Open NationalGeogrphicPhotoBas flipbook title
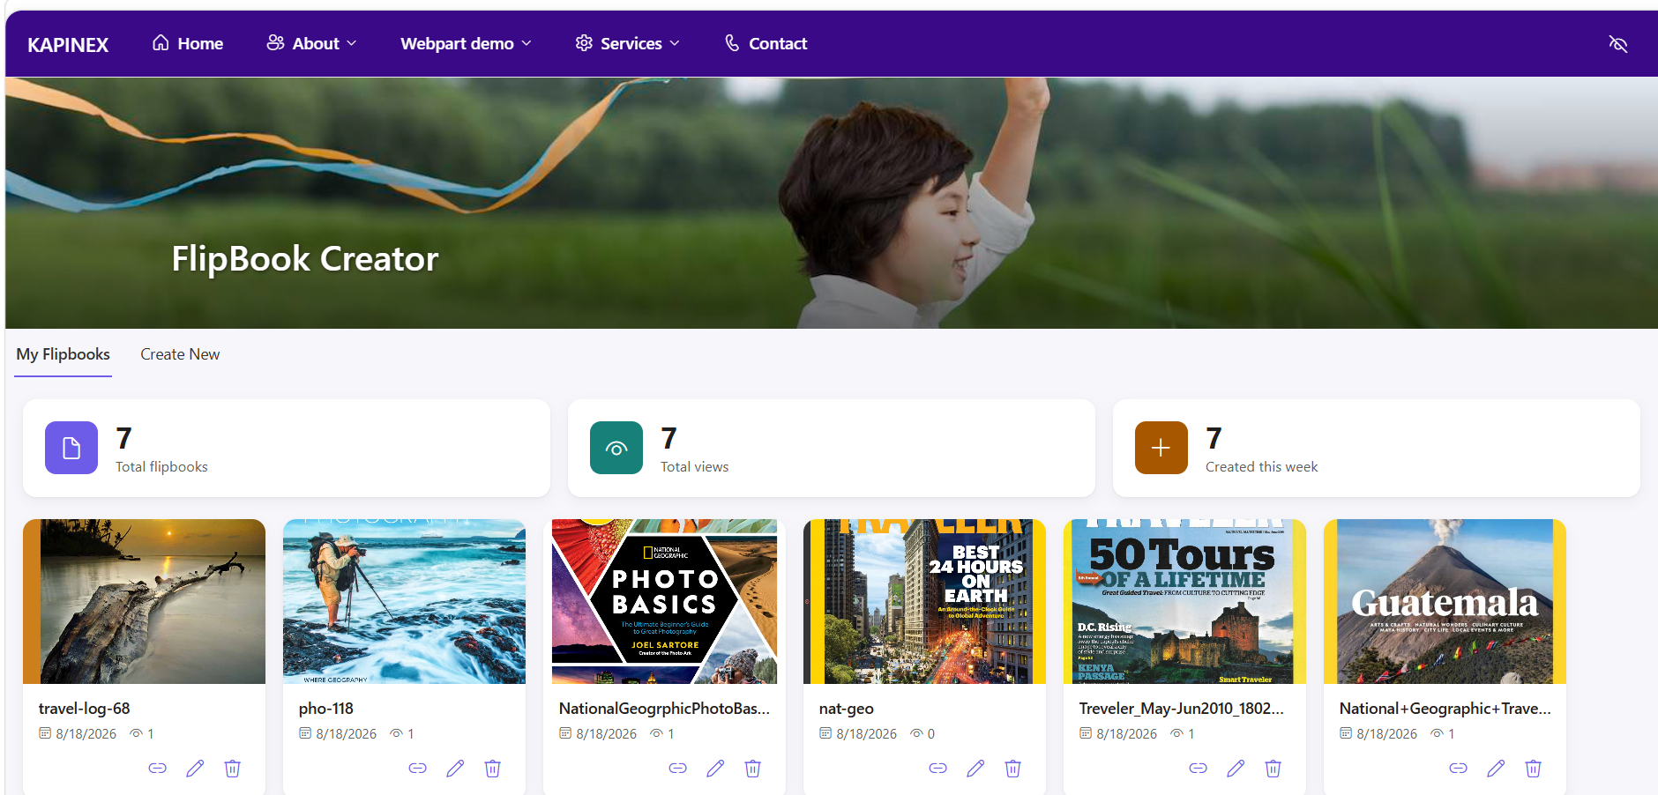Viewport: 1658px width, 795px height. (x=664, y=709)
